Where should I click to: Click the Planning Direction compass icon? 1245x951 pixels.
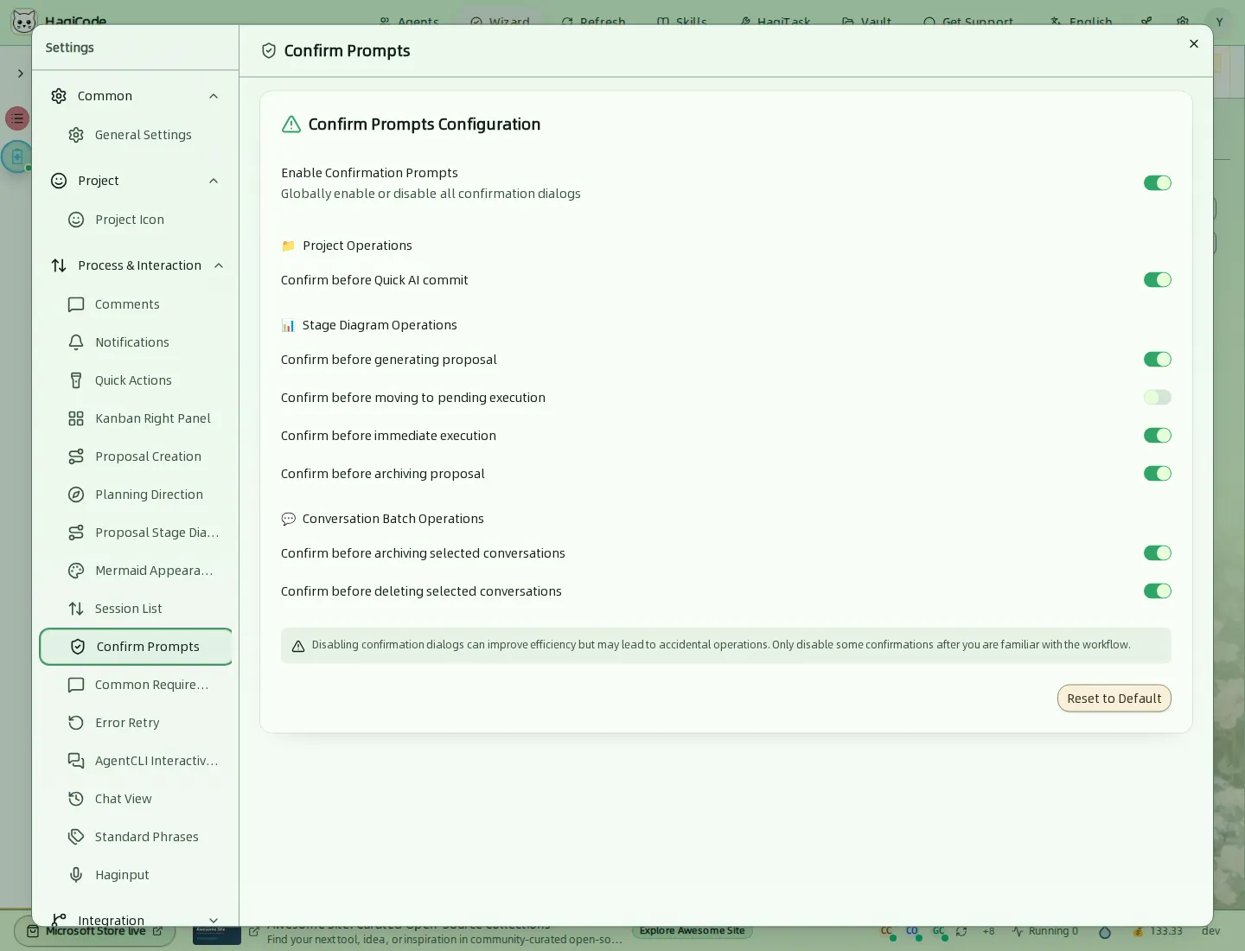click(x=76, y=495)
